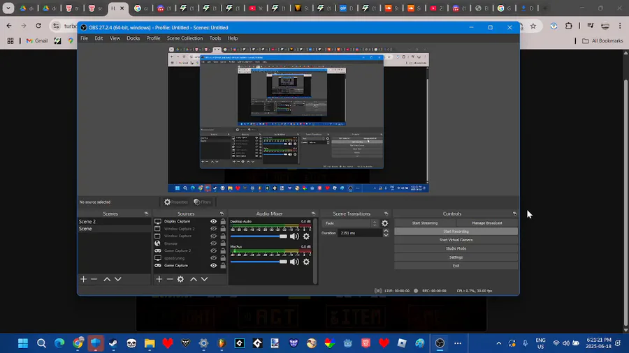Open source properties gear below Sources list
Viewport: 629px width, 353px height.
(x=180, y=279)
